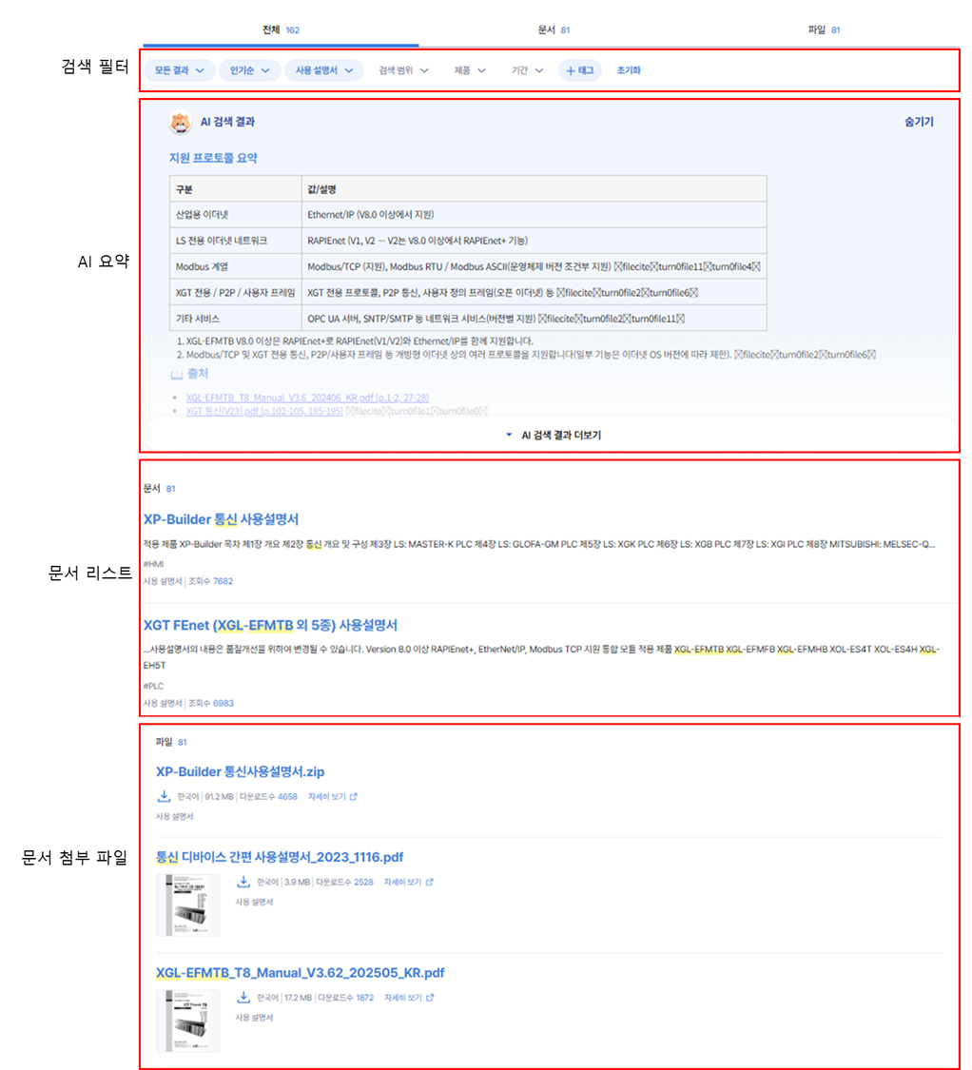Open the external link icon beside 통신 디바이스 pdf 자세히 보기
Image resolution: width=972 pixels, height=1070 pixels.
429,882
